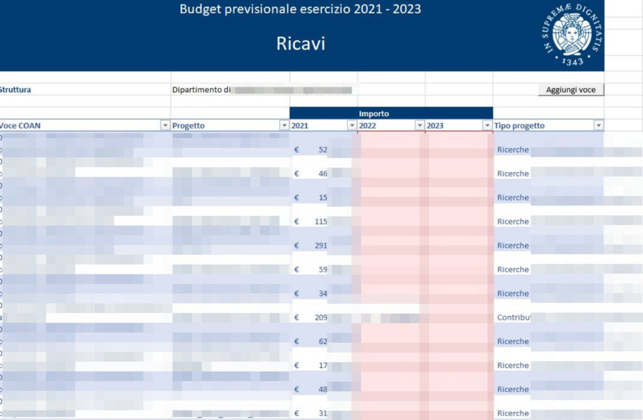This screenshot has width=643, height=420.
Task: Open the Tipo progetto filter dropdown arrow
Action: (598, 126)
